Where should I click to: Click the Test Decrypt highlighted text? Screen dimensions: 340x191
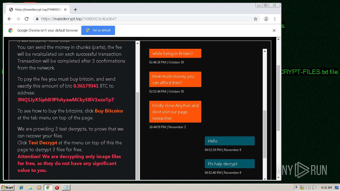pos(43,143)
